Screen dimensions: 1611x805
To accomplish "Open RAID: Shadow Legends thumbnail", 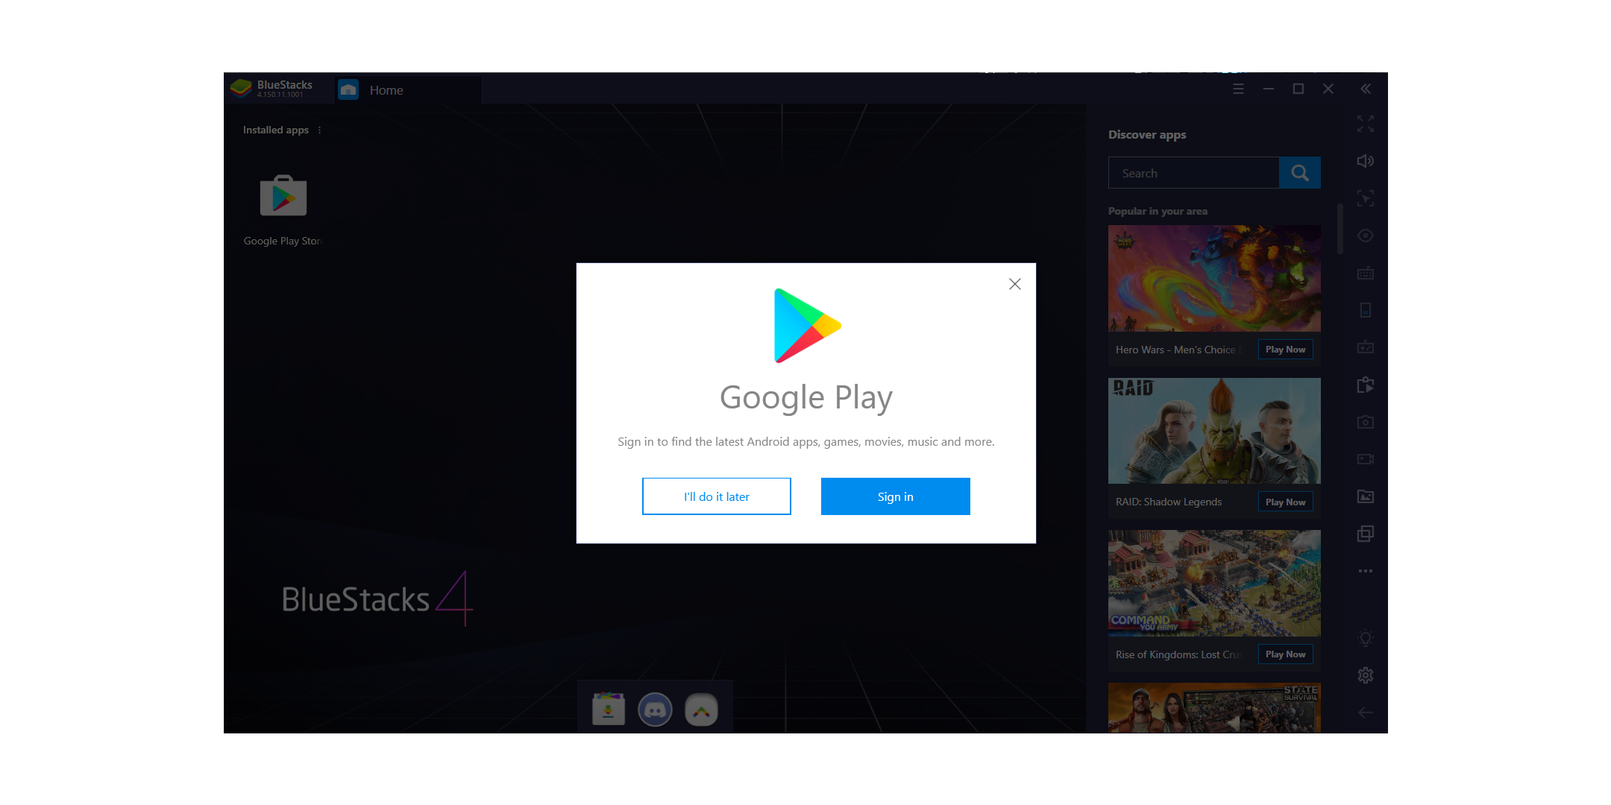I will pyautogui.click(x=1214, y=431).
